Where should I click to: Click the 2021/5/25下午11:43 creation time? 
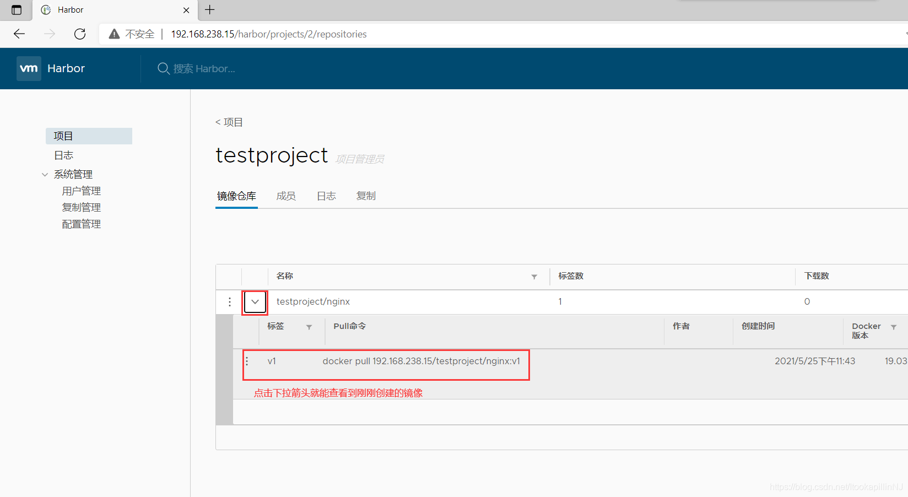pyautogui.click(x=815, y=361)
